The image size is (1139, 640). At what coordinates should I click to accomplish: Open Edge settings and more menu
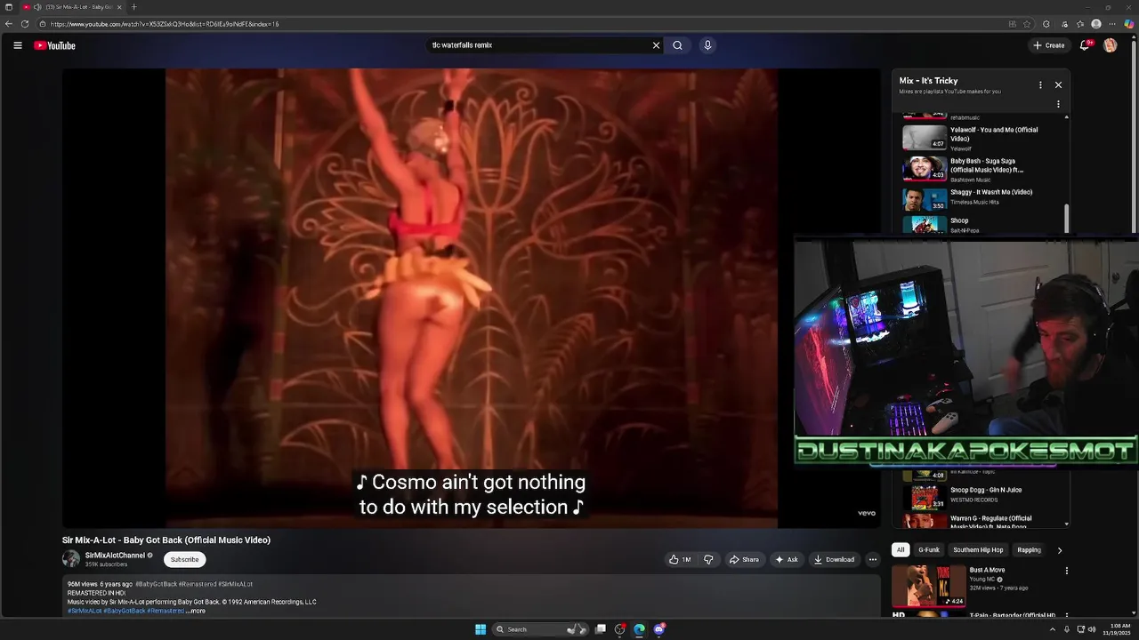[x=1112, y=24]
